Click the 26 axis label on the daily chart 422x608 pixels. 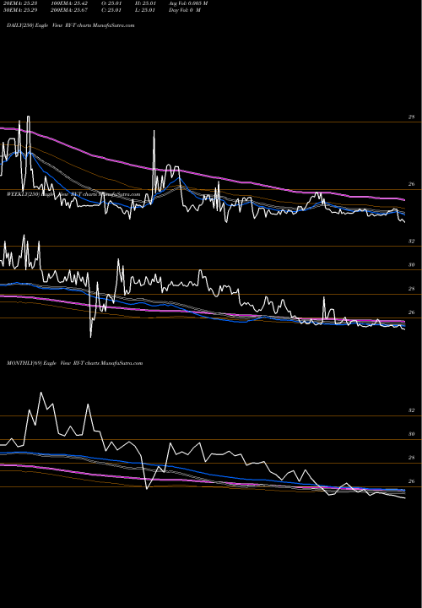(411, 184)
